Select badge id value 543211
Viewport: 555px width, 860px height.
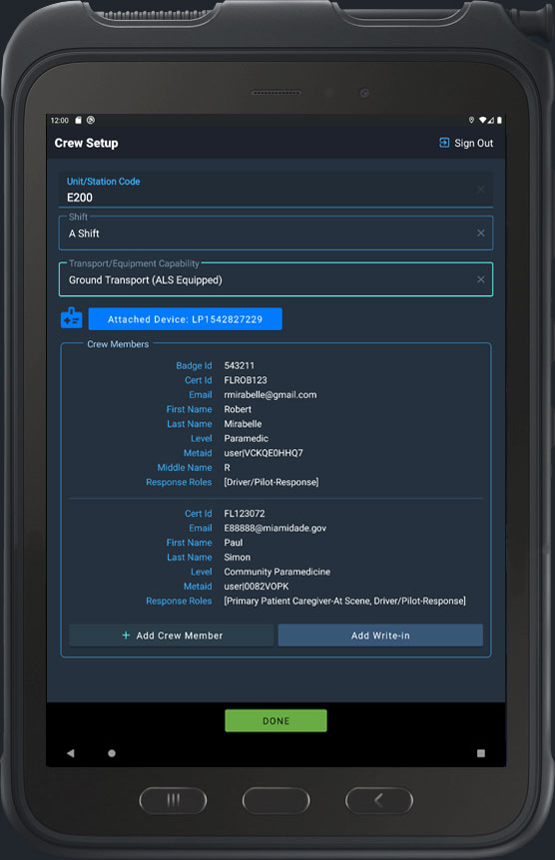239,365
